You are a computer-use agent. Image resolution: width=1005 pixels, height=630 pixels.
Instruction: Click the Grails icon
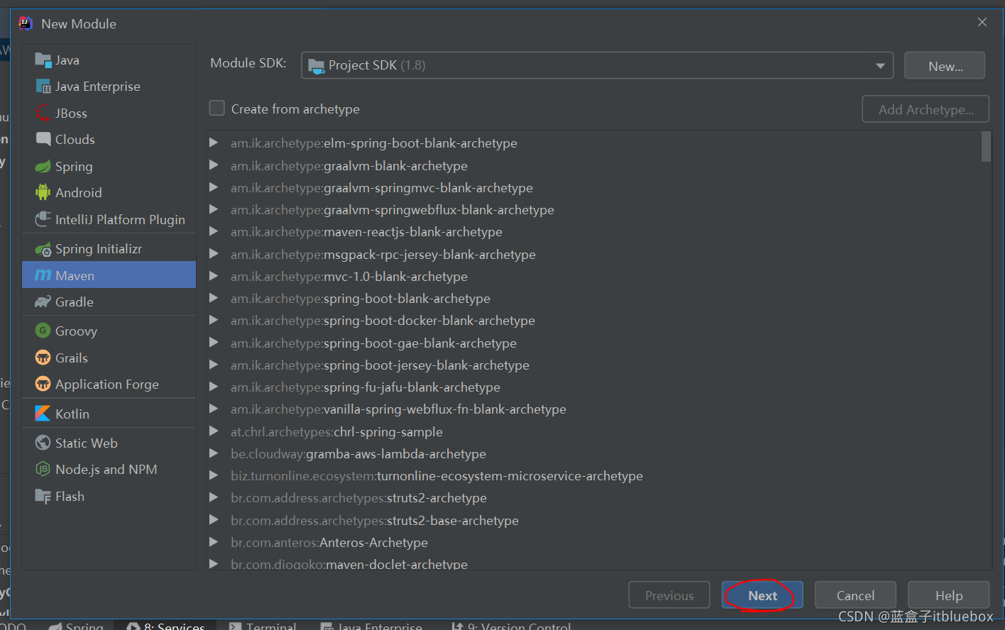(43, 358)
